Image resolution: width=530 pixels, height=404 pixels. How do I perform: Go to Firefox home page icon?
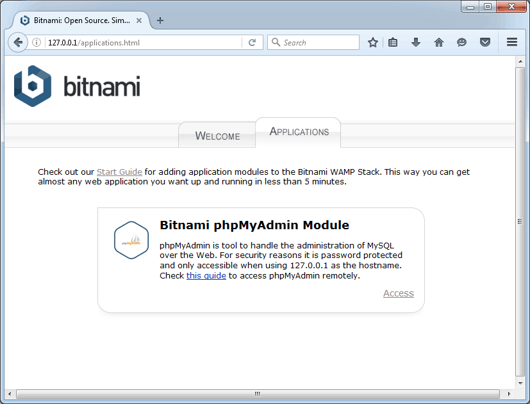tap(439, 42)
